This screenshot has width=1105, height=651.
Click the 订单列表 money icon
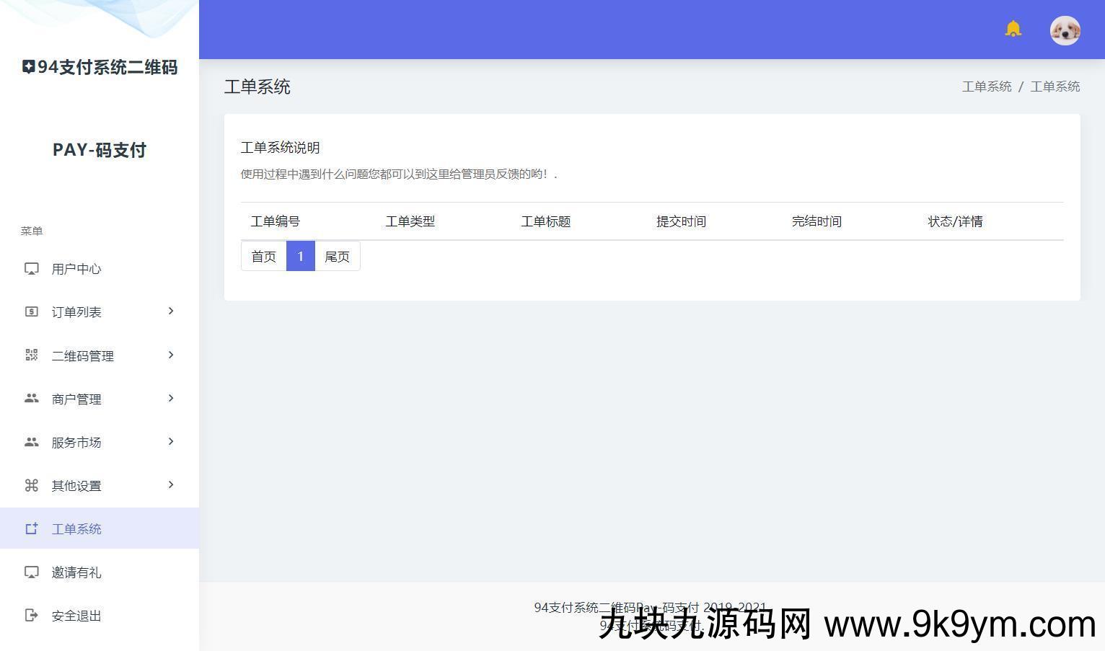[32, 312]
